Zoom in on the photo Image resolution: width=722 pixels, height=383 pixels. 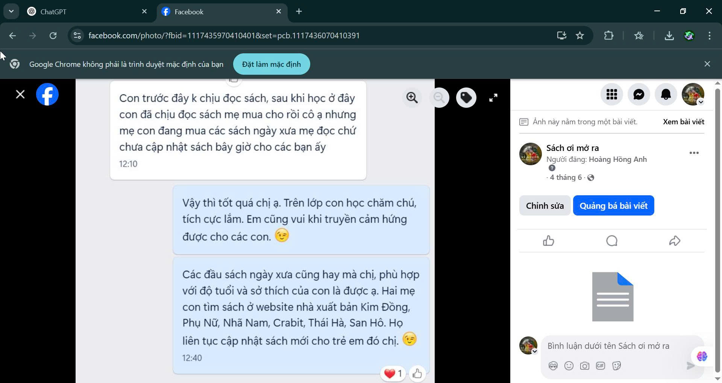tap(412, 98)
